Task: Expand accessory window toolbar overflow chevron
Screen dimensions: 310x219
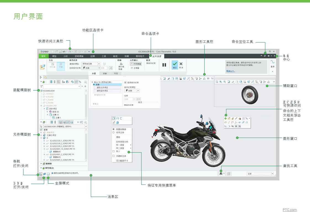Action: [x=274, y=82]
